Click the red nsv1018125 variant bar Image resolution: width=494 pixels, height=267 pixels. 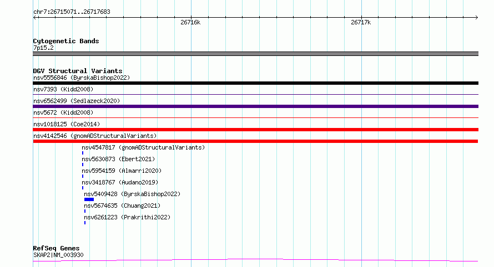click(255, 130)
